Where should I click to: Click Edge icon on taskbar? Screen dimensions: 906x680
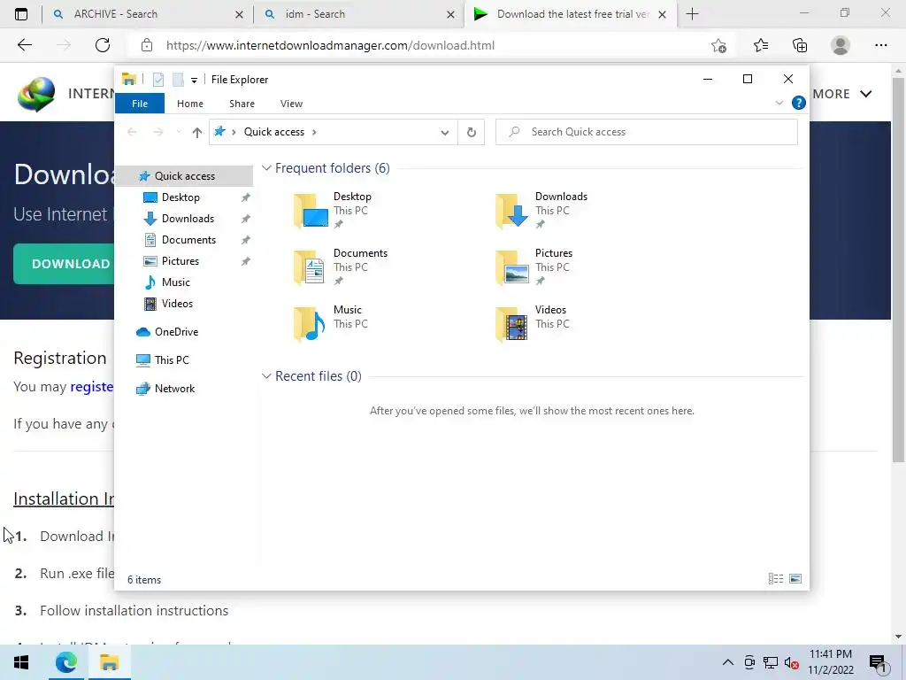[65, 662]
